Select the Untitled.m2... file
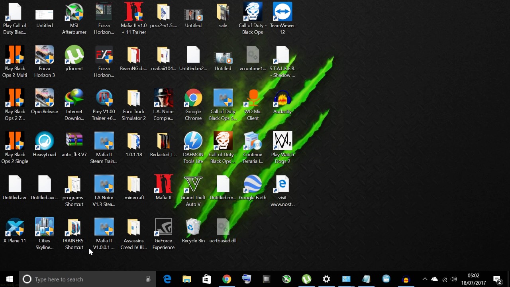Viewport: 510px width, 287px height. [x=193, y=58]
